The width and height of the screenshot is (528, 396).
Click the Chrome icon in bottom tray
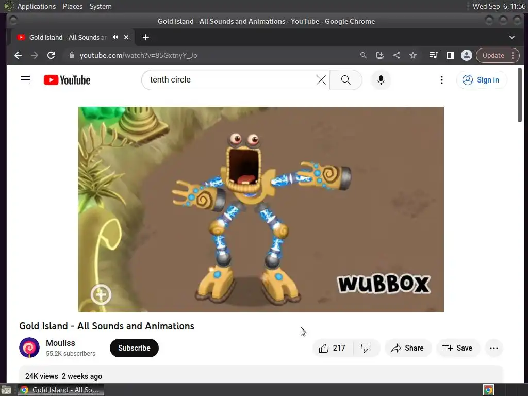(488, 390)
